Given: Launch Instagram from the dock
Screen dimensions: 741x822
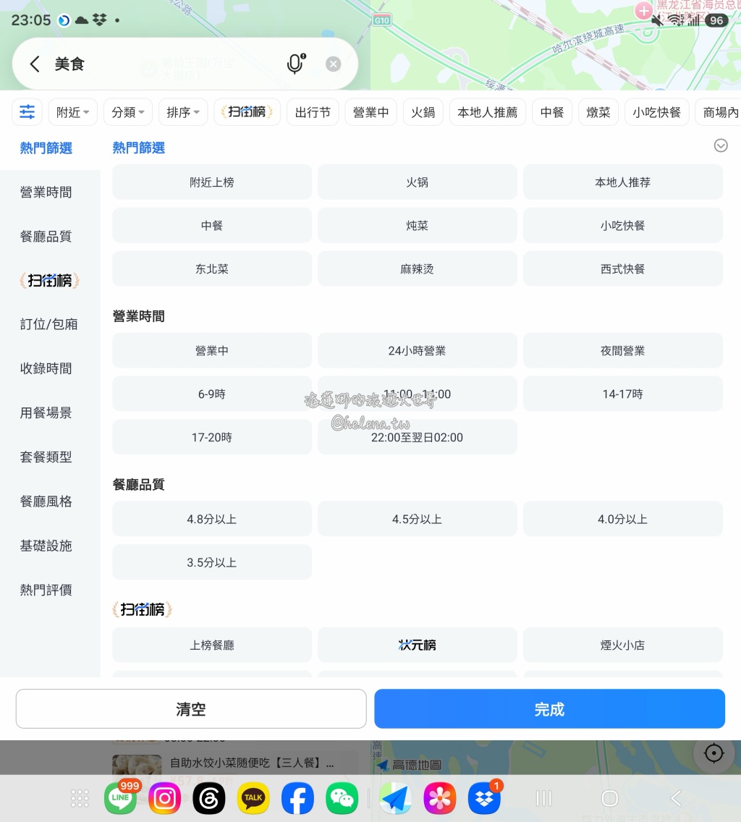Looking at the screenshot, I should coord(165,798).
